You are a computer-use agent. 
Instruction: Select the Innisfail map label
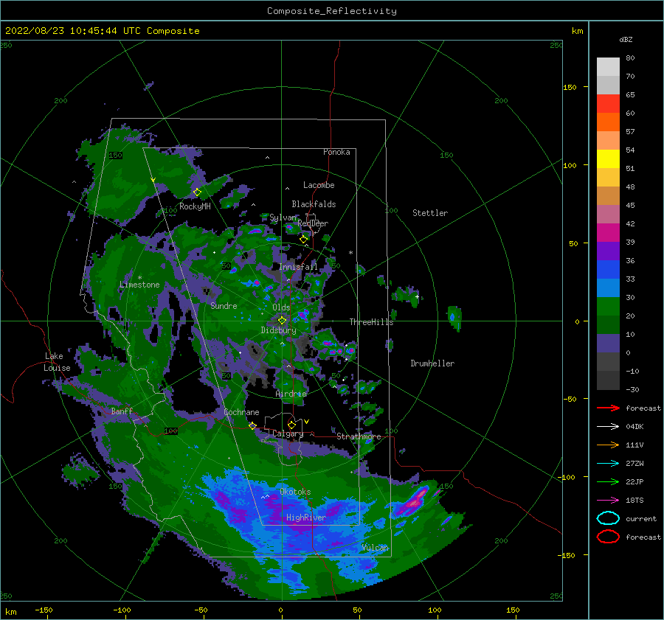[298, 267]
